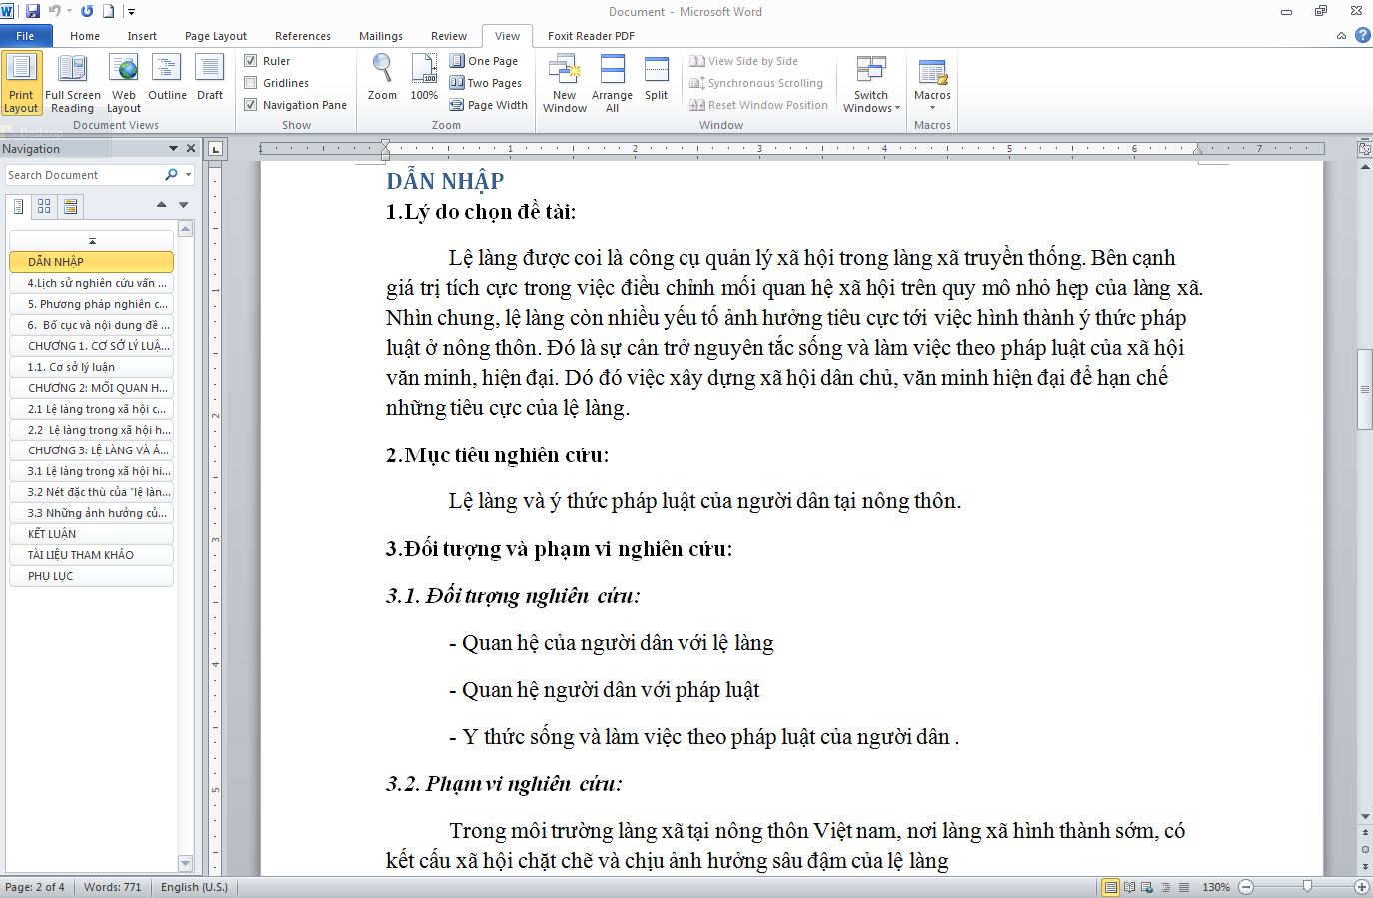Click English (U.S.) language in status bar

[194, 887]
